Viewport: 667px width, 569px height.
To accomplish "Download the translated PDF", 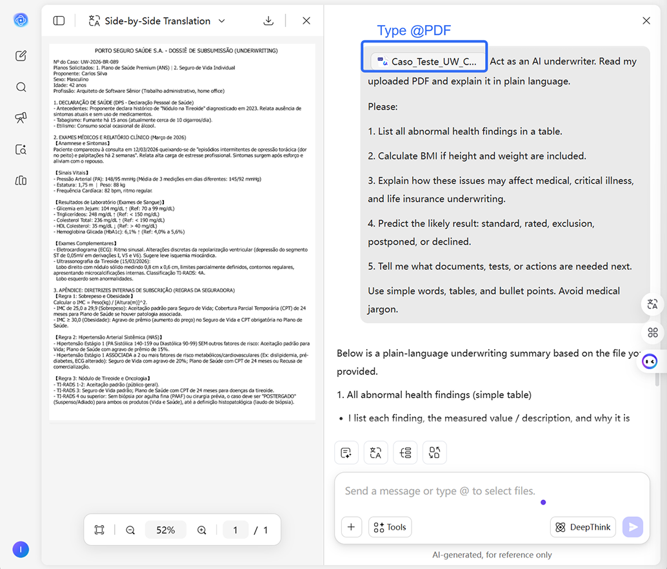I will [x=268, y=21].
